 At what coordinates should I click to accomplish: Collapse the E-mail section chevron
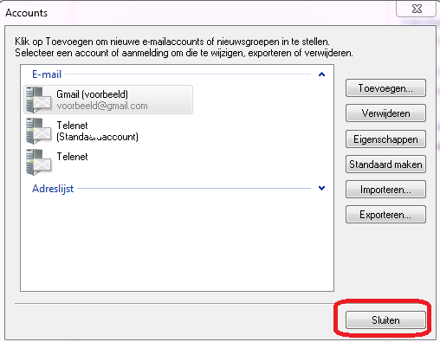pyautogui.click(x=321, y=74)
